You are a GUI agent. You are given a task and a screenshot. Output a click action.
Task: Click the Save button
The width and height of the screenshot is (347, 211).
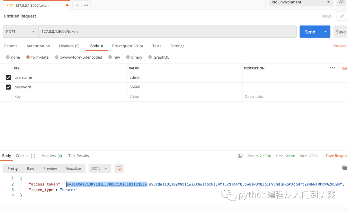[340, 31]
